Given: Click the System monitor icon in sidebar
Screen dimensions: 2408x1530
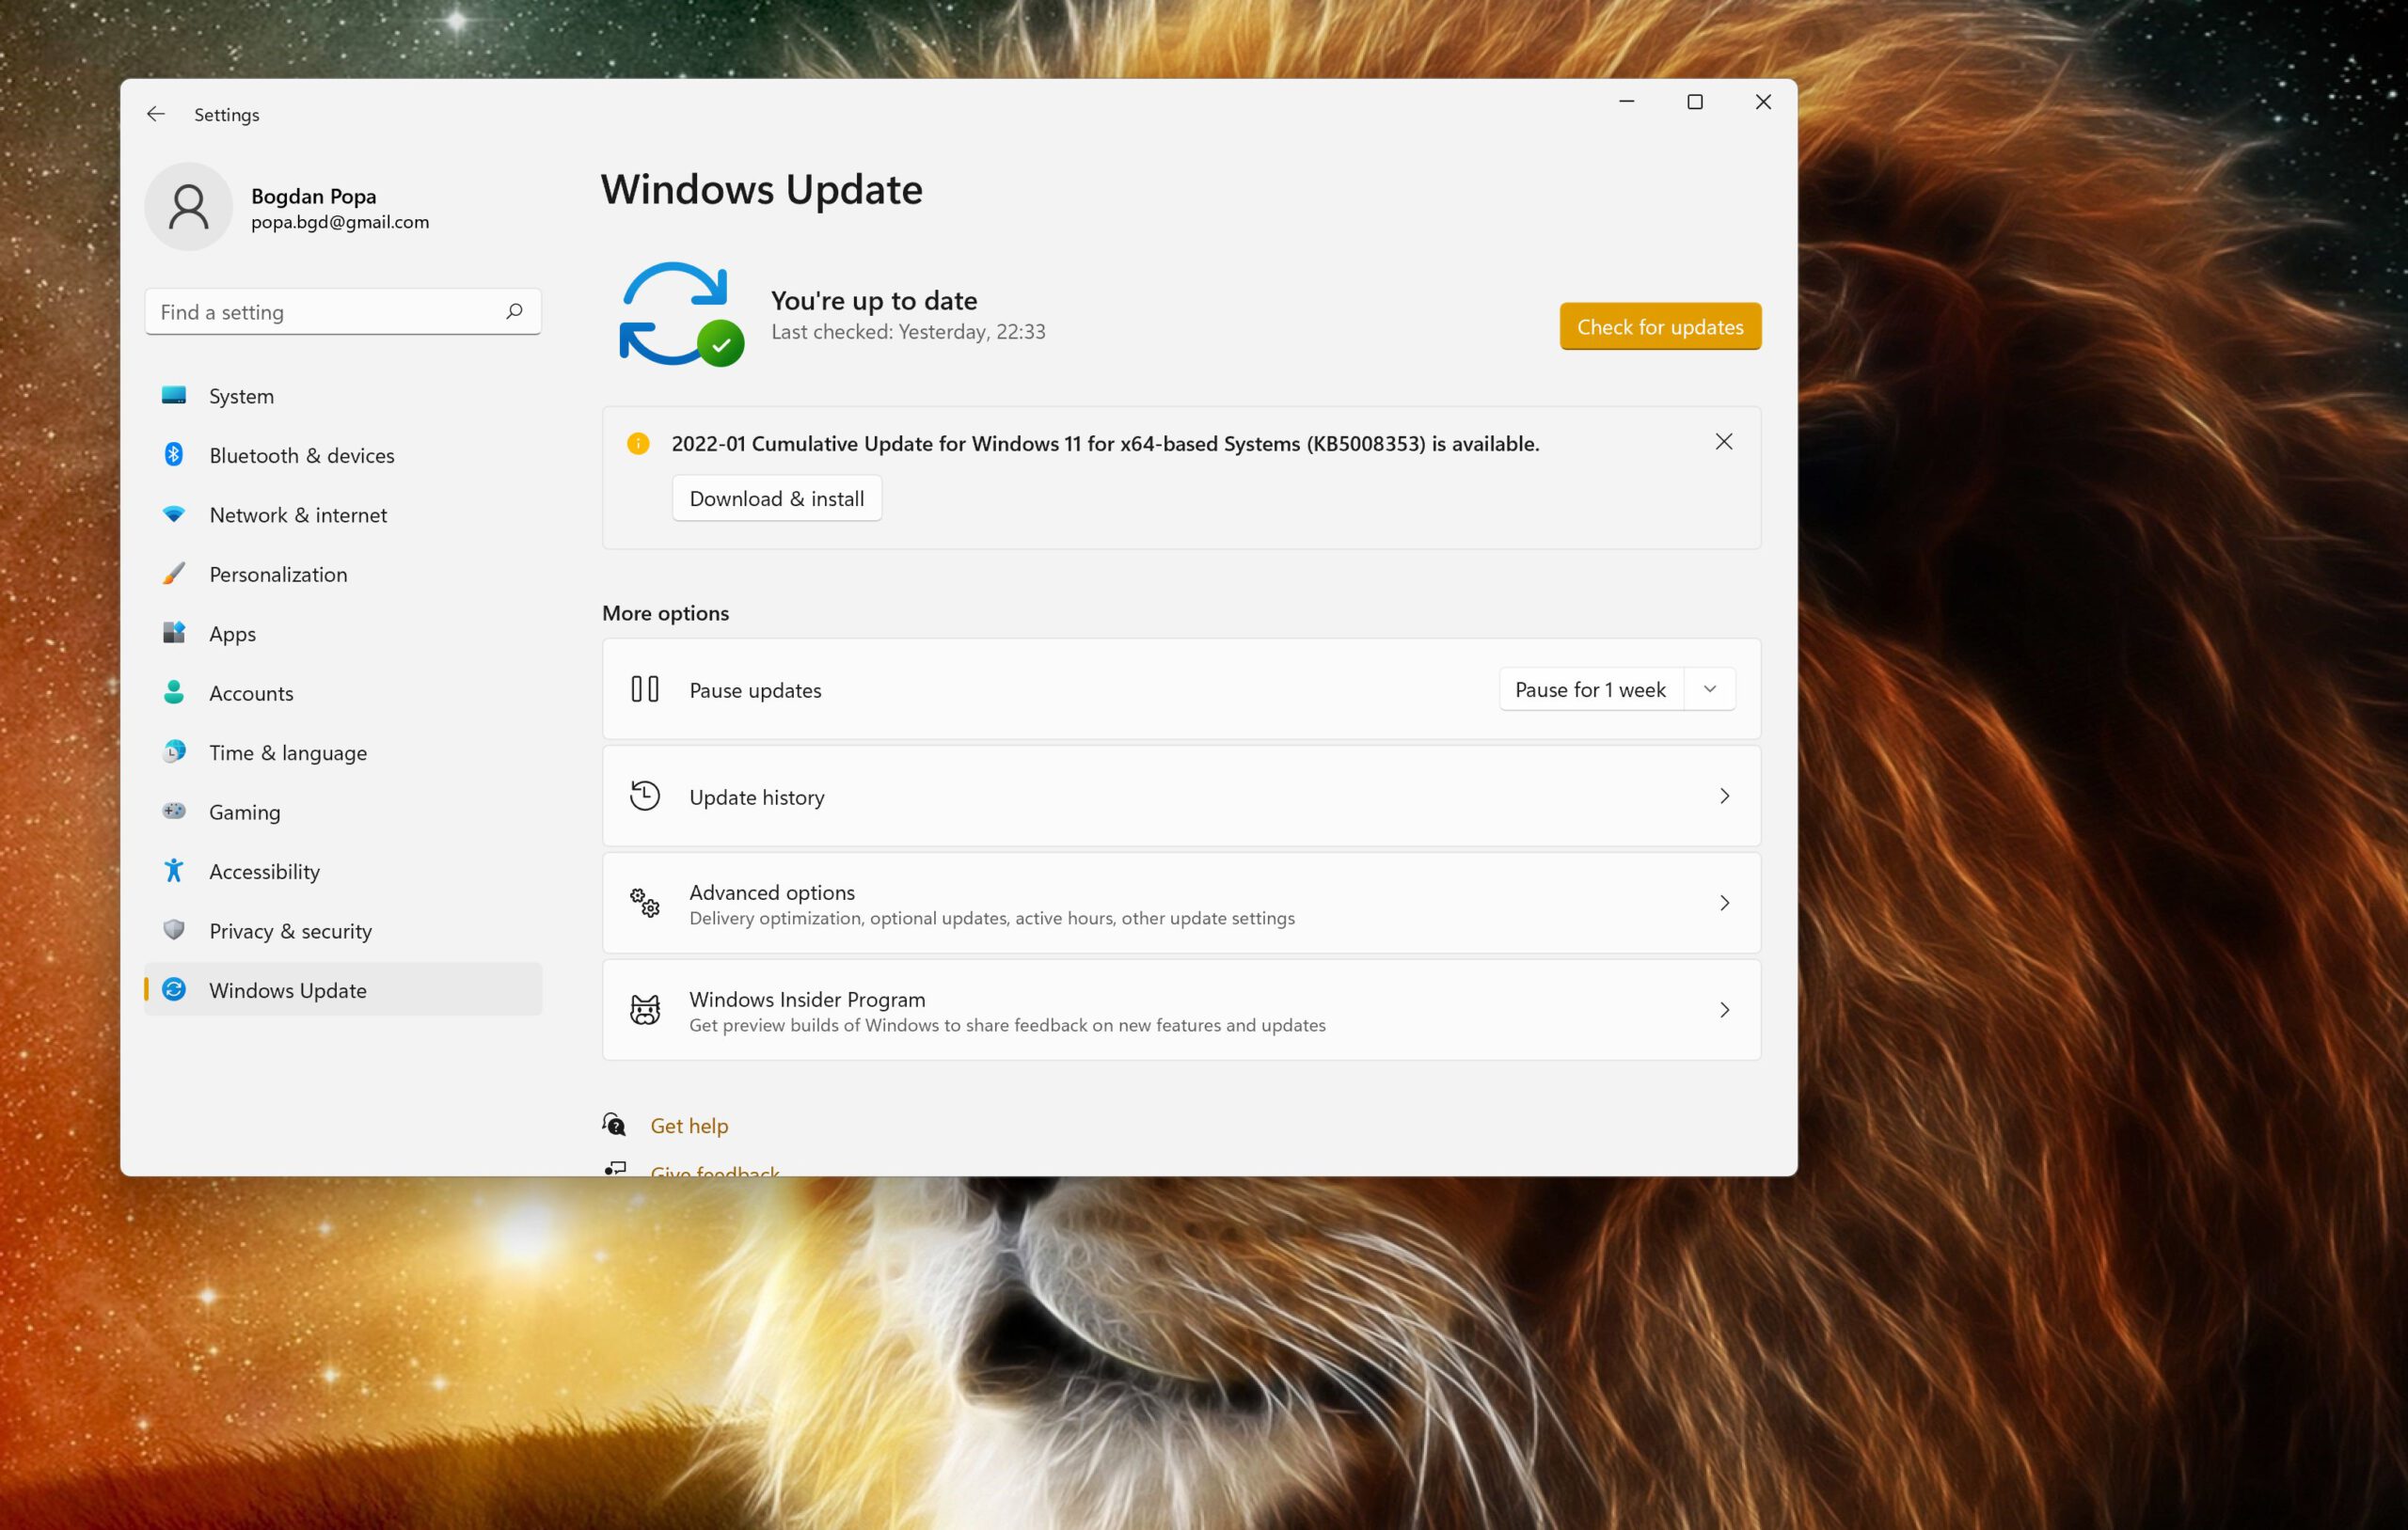Looking at the screenshot, I should click(174, 395).
